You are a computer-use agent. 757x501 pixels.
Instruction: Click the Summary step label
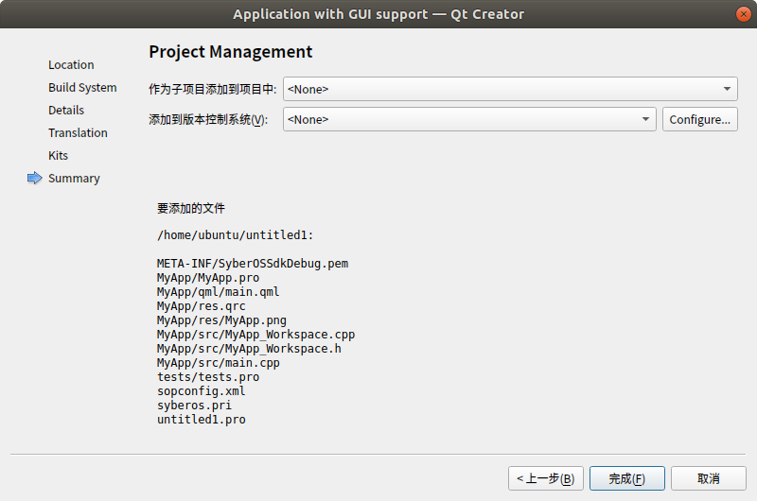[x=74, y=179]
